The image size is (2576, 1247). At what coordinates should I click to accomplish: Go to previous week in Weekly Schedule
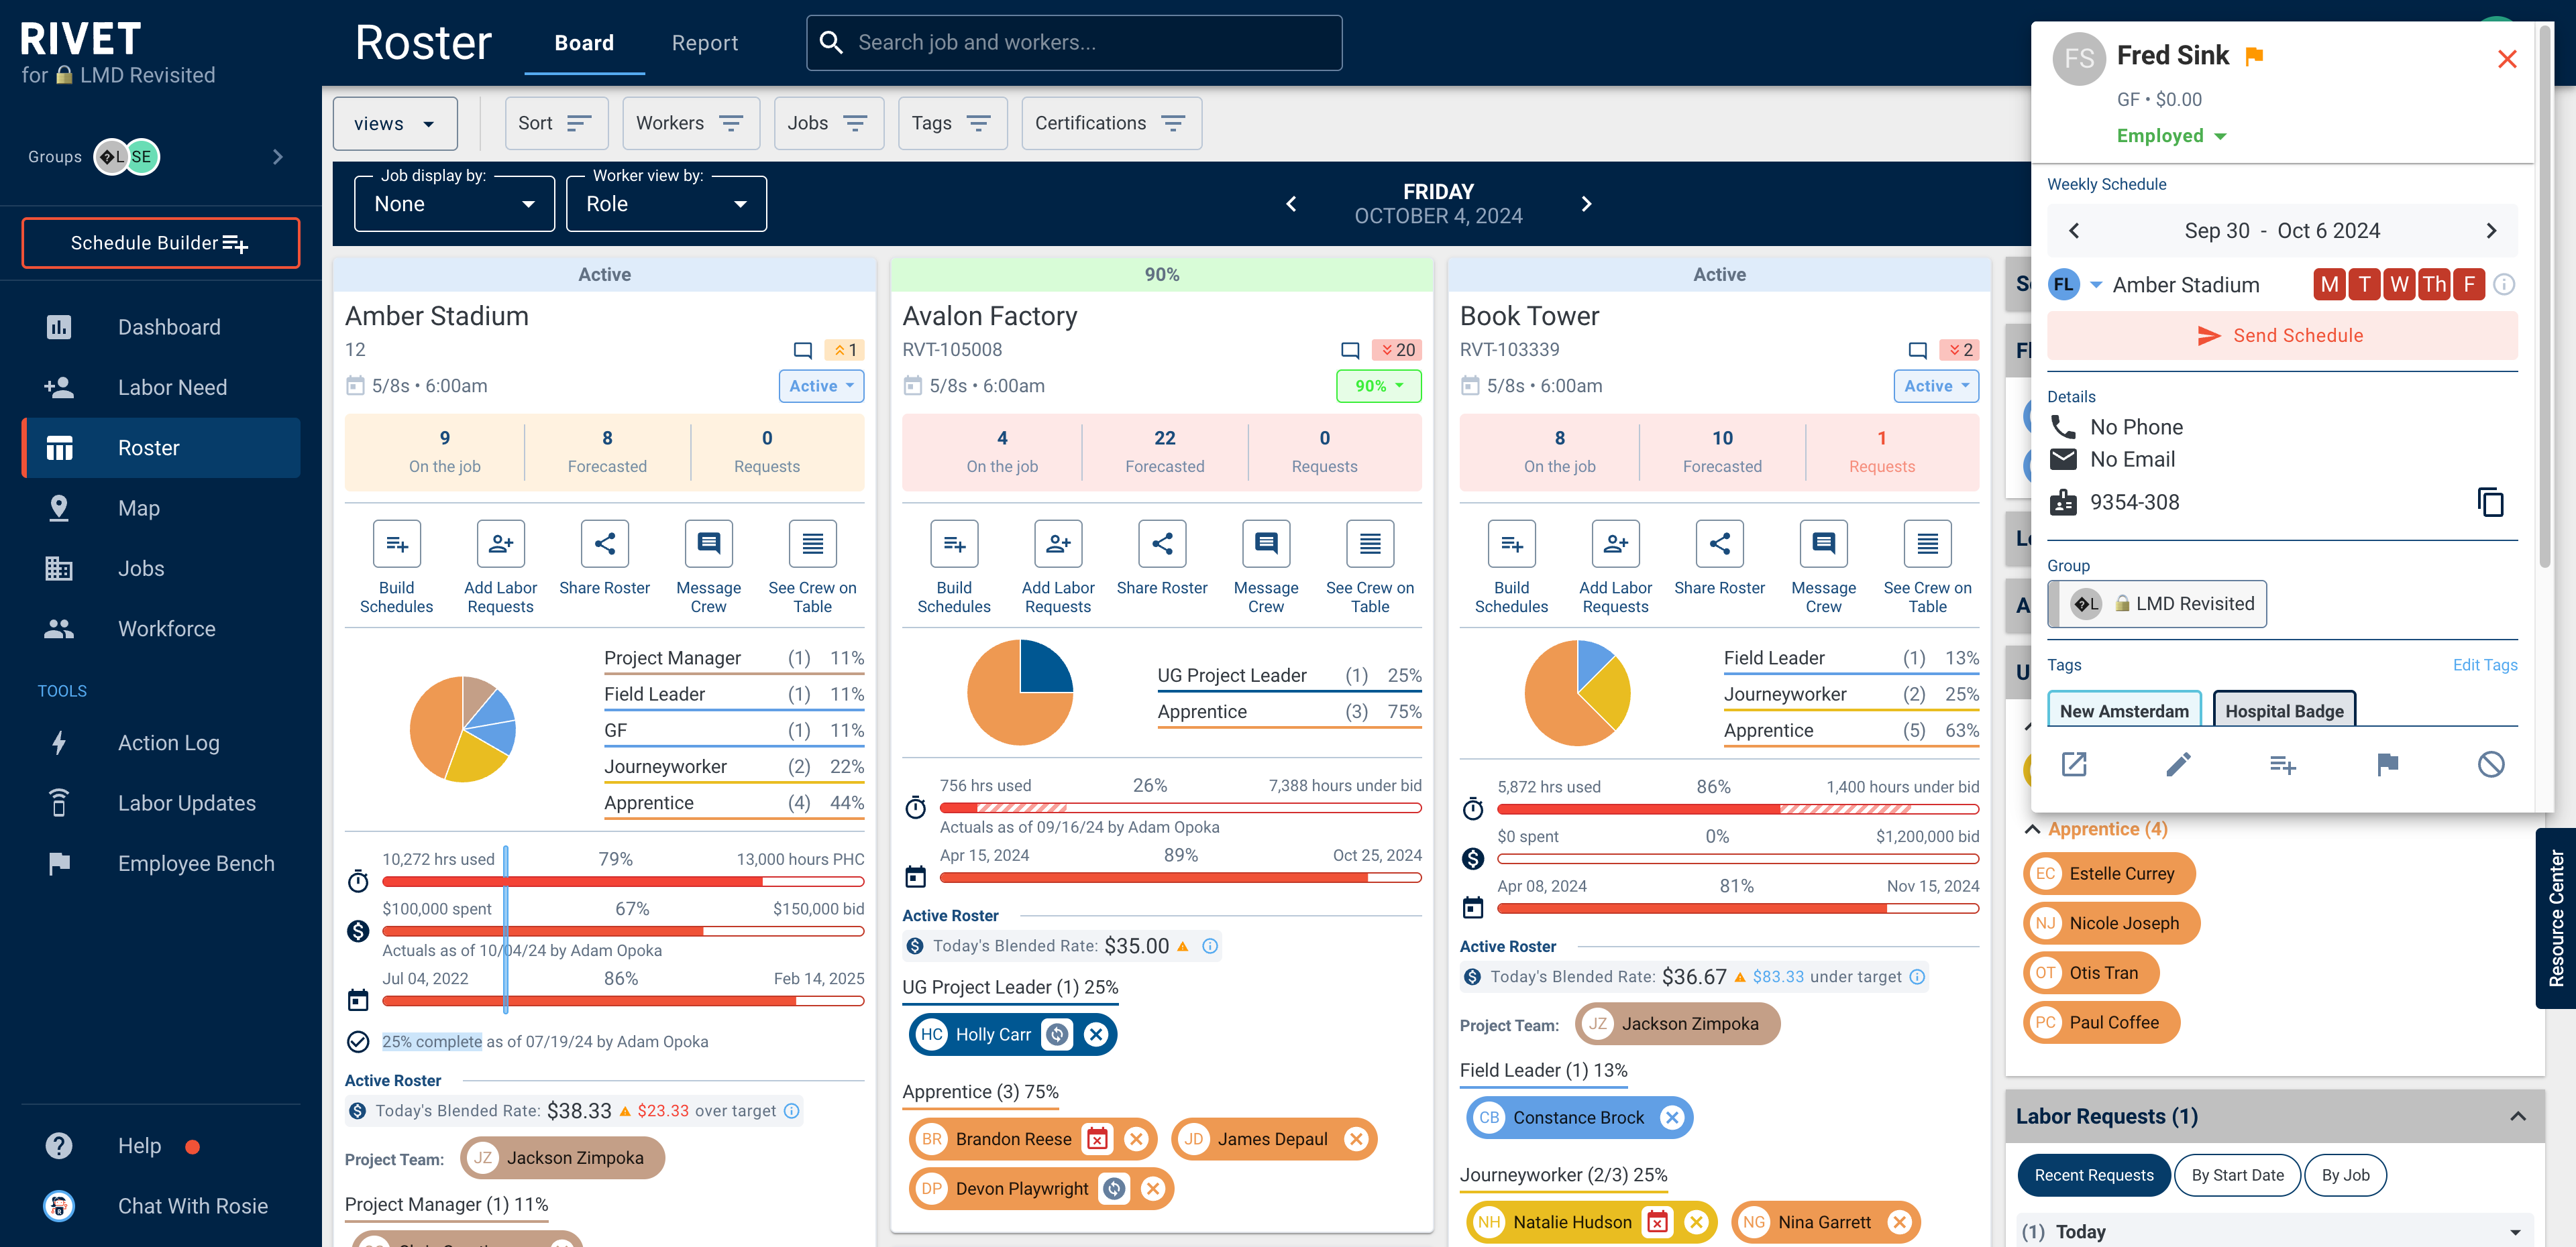[x=2074, y=231]
